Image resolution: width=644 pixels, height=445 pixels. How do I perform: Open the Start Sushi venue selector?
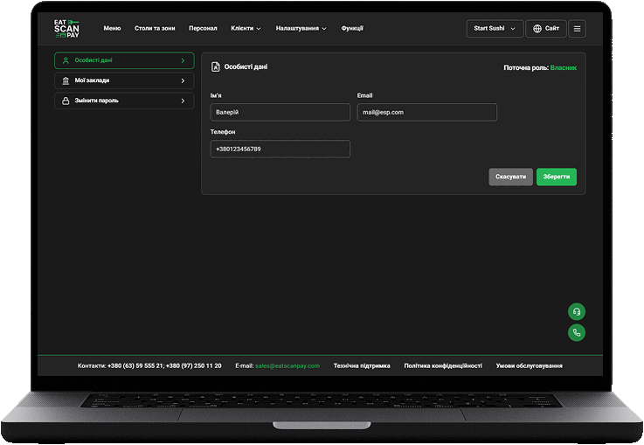coord(495,29)
